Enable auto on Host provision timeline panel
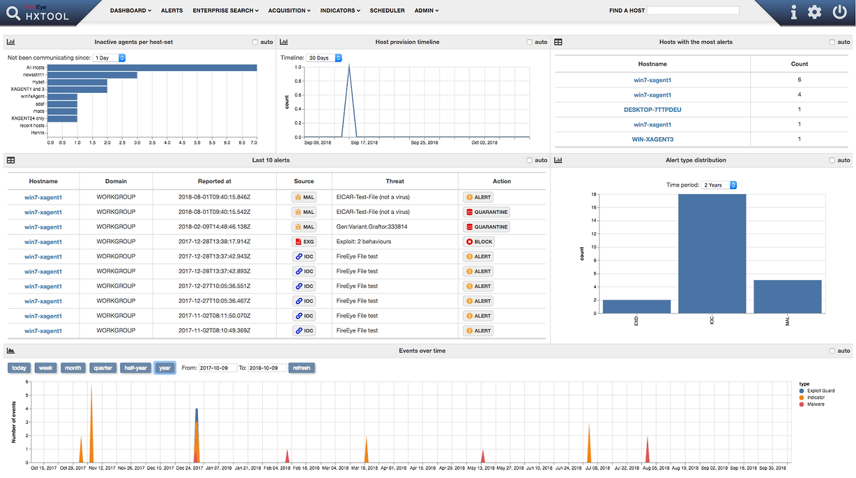Image resolution: width=856 pixels, height=478 pixels. (x=528, y=41)
